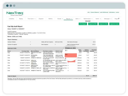Open the Change Password link

[x=95, y=12]
